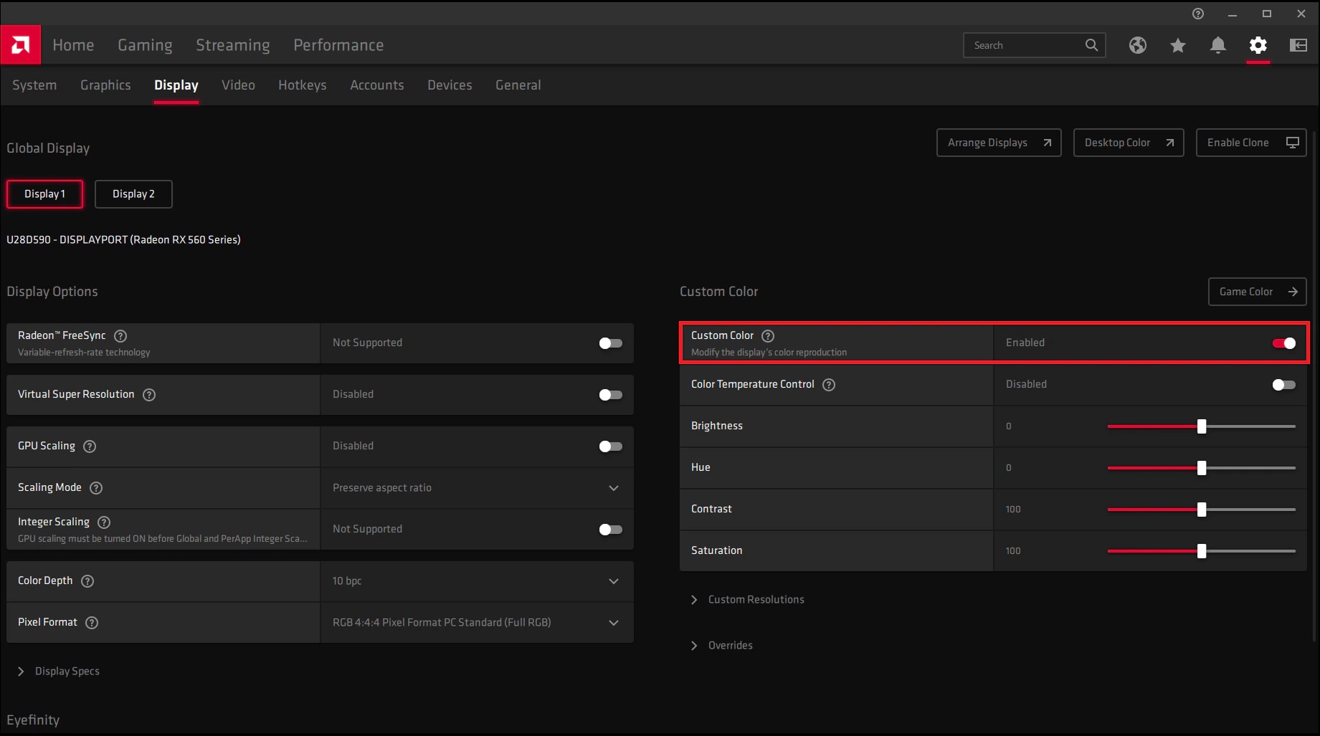Click help icon next to Color Depth

pyautogui.click(x=87, y=581)
